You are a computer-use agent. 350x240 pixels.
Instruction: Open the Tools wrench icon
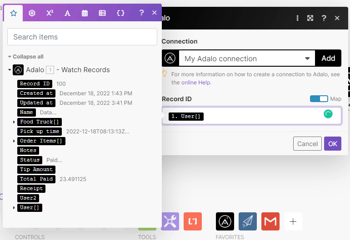click(x=170, y=221)
